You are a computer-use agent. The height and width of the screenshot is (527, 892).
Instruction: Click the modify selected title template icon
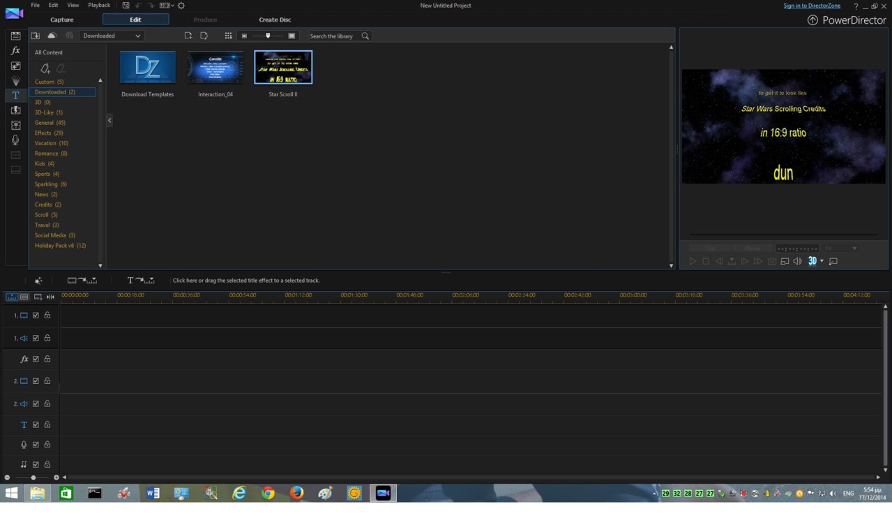pyautogui.click(x=204, y=36)
